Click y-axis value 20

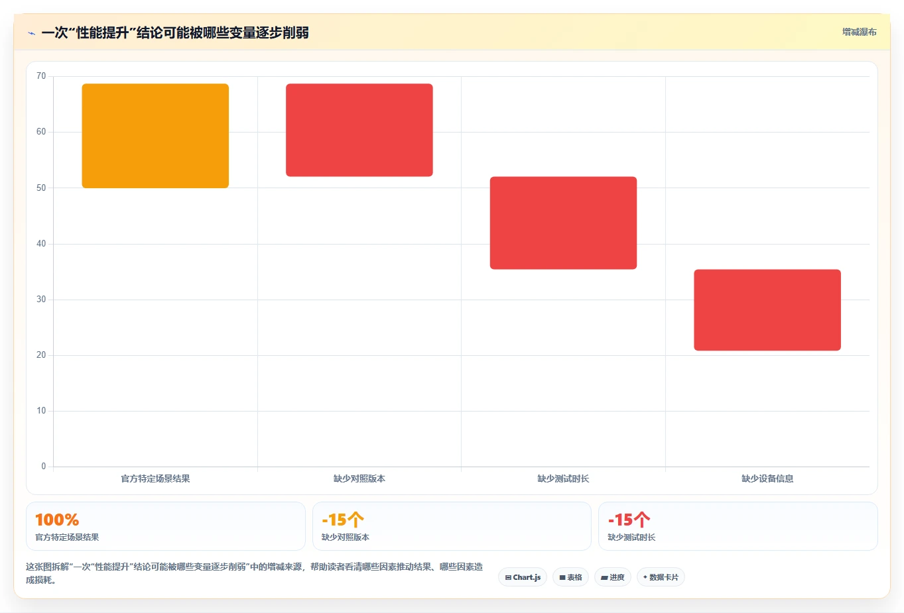click(41, 355)
